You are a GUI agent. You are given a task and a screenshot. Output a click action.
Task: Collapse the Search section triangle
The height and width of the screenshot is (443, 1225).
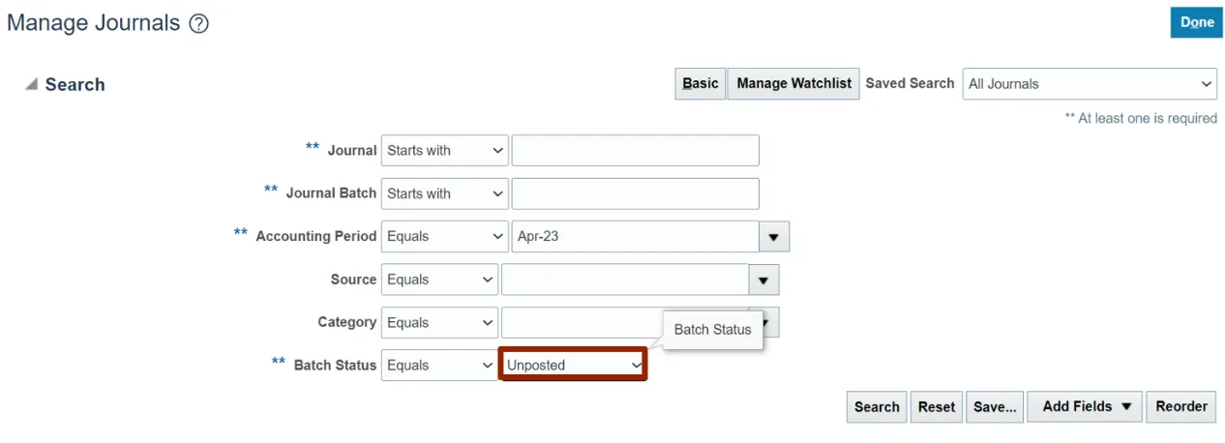[x=32, y=85]
